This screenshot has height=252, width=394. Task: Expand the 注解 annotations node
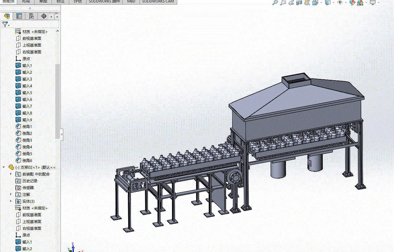coord(11,194)
